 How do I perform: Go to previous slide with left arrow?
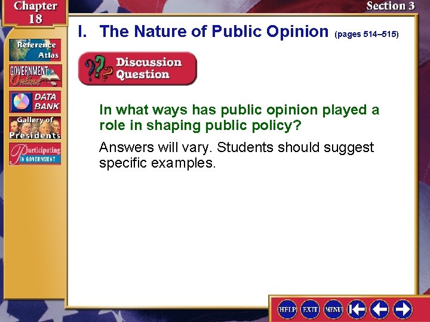coord(380,309)
